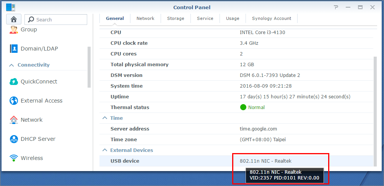The width and height of the screenshot is (384, 186).
Task: Switch to the Usage tab
Action: (233, 18)
